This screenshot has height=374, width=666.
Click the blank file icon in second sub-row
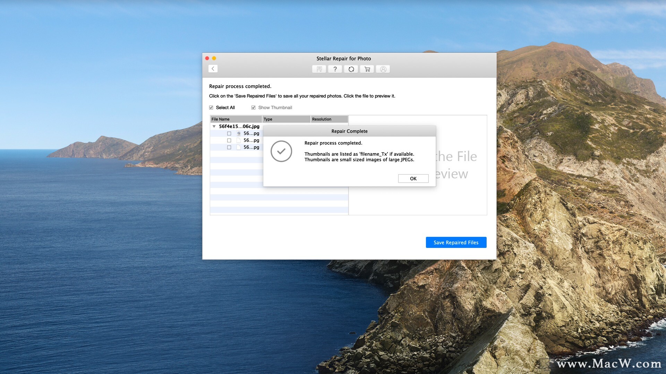[239, 140]
